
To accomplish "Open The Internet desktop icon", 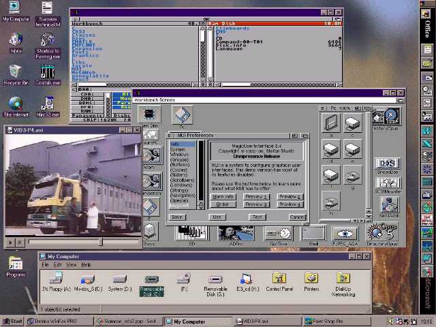I will (x=15, y=104).
